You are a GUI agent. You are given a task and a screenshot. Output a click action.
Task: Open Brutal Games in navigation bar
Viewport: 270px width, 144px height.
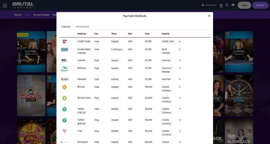pyautogui.click(x=41, y=15)
